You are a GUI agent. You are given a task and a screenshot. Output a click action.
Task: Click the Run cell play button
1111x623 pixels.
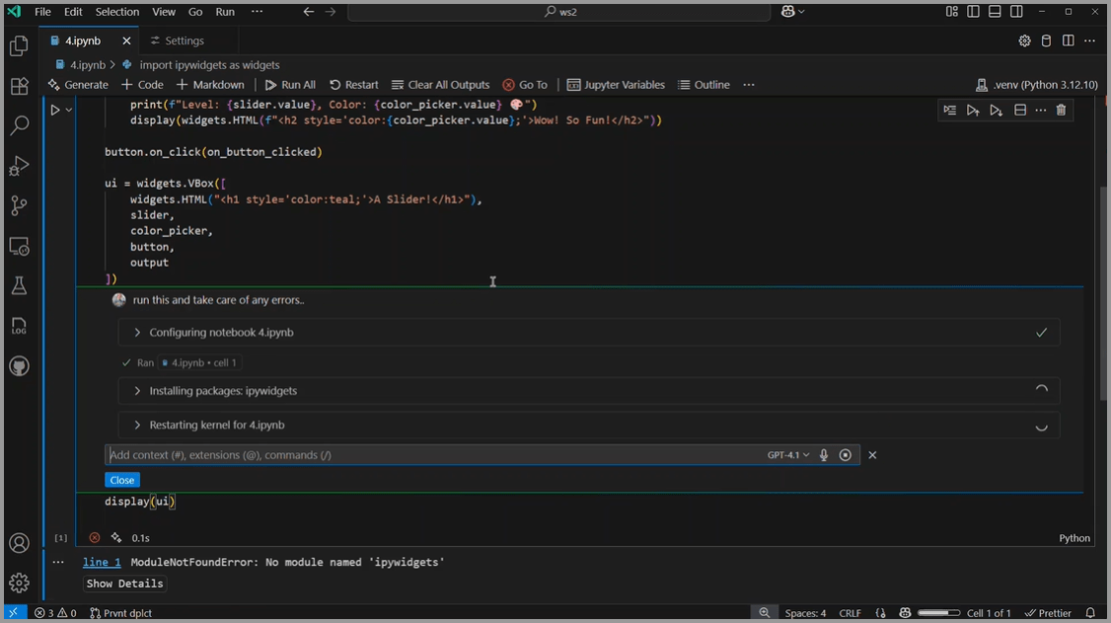[55, 111]
